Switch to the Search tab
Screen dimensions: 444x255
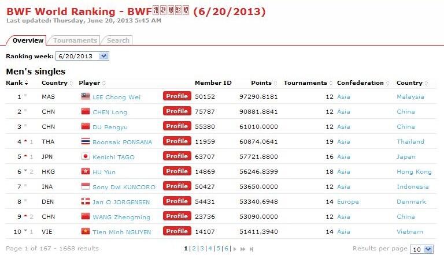click(118, 40)
